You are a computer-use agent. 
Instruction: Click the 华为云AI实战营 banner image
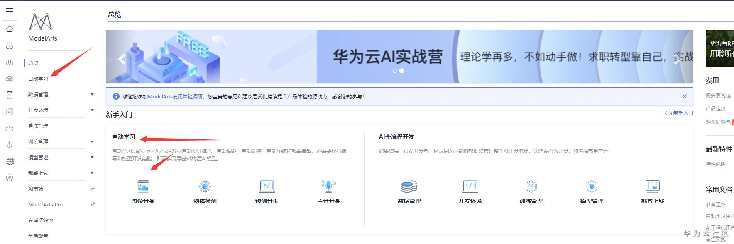399,56
